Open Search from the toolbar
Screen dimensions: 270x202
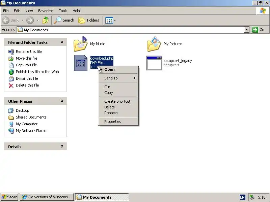coord(64,20)
